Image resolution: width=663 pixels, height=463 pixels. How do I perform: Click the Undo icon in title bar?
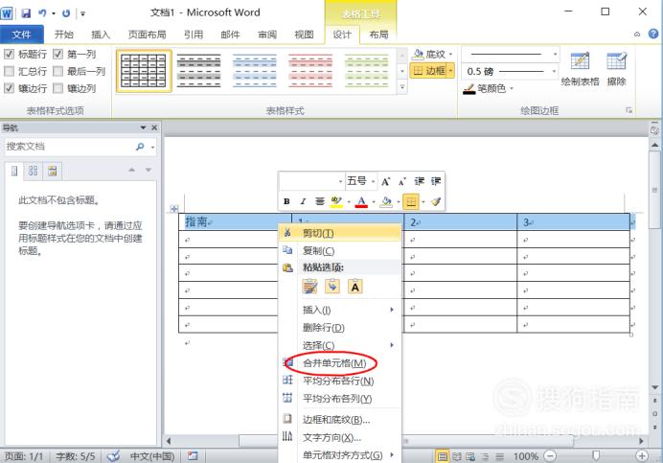point(42,13)
